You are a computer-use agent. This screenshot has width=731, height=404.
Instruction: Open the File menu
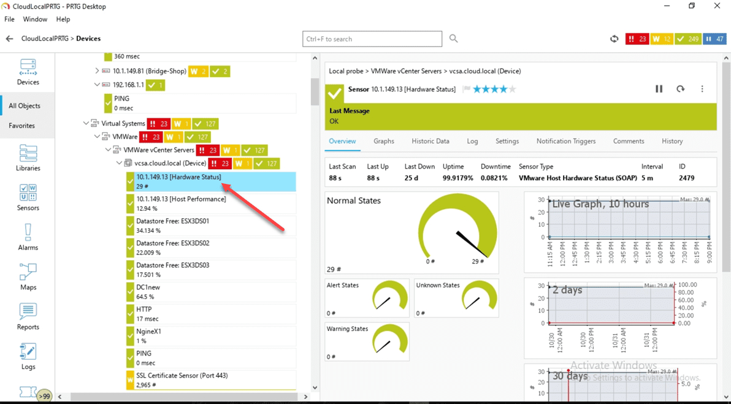(9, 19)
